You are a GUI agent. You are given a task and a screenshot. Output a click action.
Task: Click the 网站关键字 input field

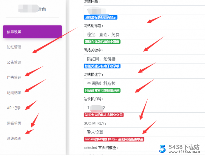pos(143,59)
